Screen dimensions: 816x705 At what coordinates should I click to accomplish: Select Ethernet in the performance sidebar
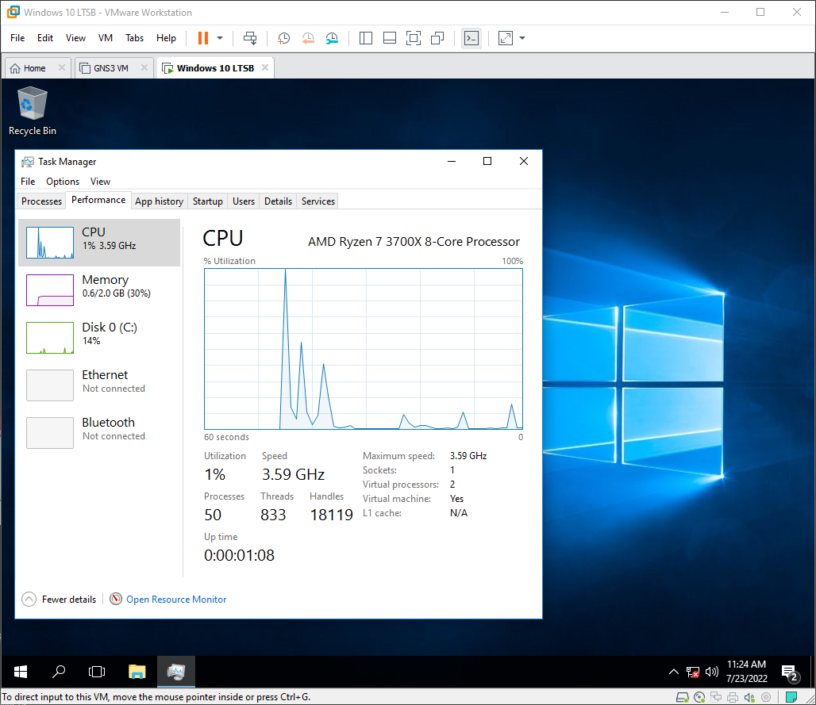coord(99,385)
